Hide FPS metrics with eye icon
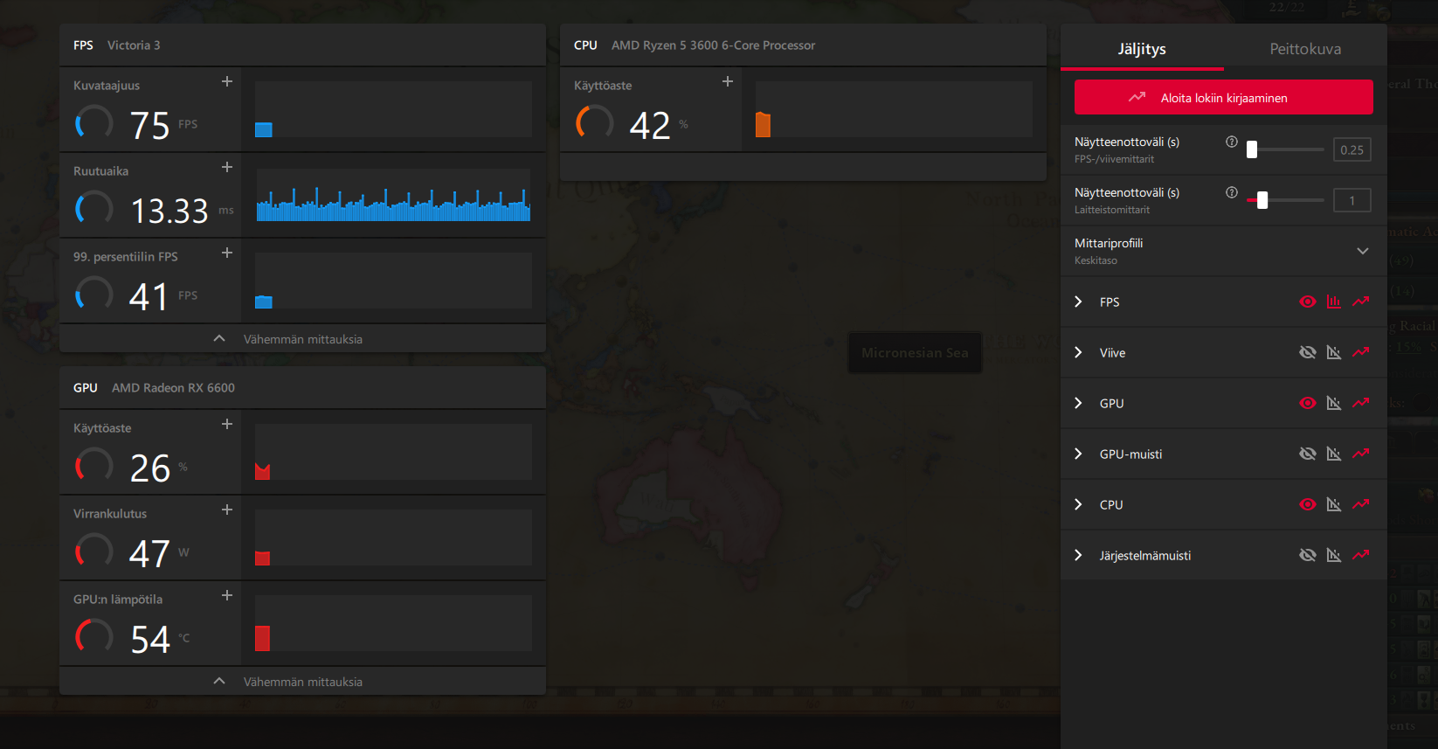 [x=1308, y=302]
